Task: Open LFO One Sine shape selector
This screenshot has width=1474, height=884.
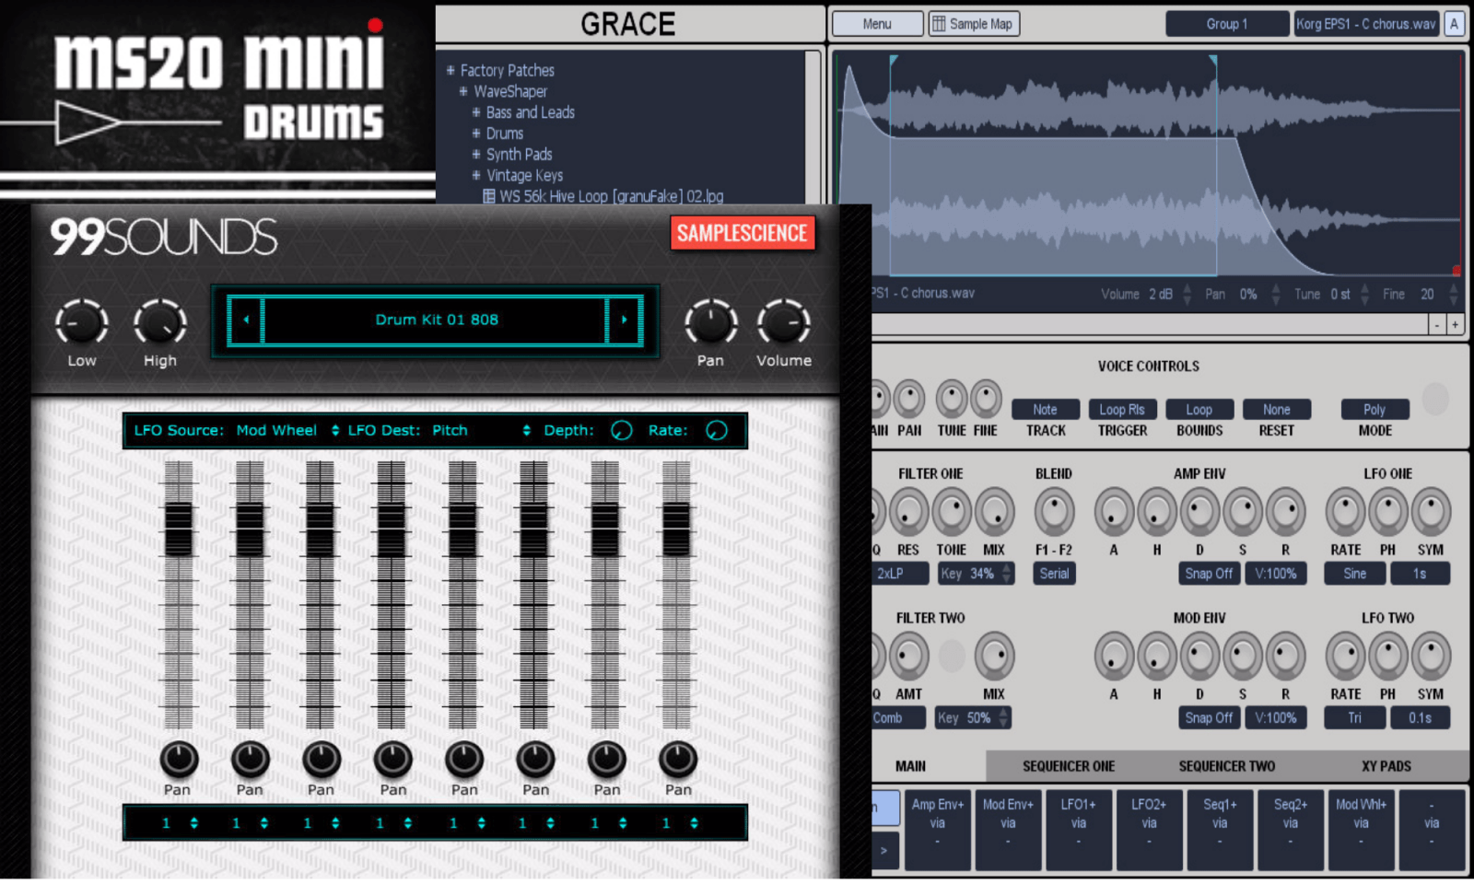Action: click(x=1354, y=574)
